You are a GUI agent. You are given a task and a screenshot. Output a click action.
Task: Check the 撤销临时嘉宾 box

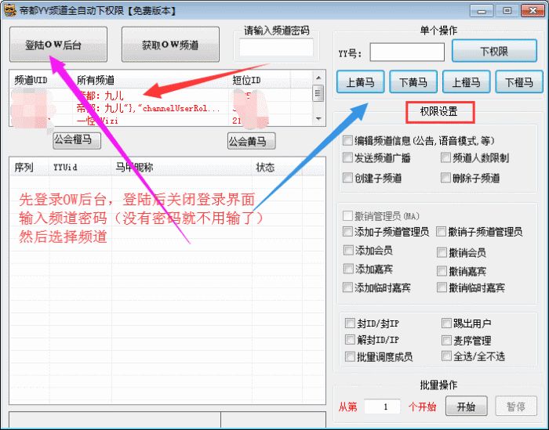click(x=442, y=287)
